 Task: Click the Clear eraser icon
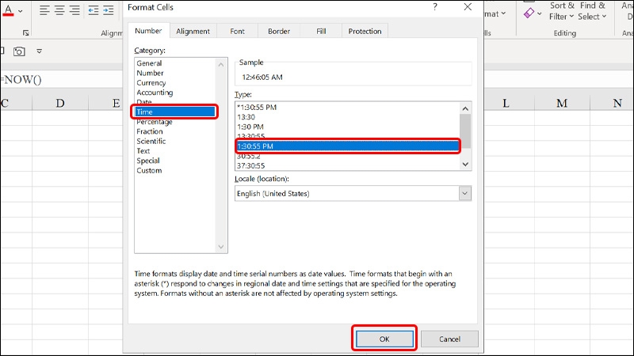click(x=529, y=13)
